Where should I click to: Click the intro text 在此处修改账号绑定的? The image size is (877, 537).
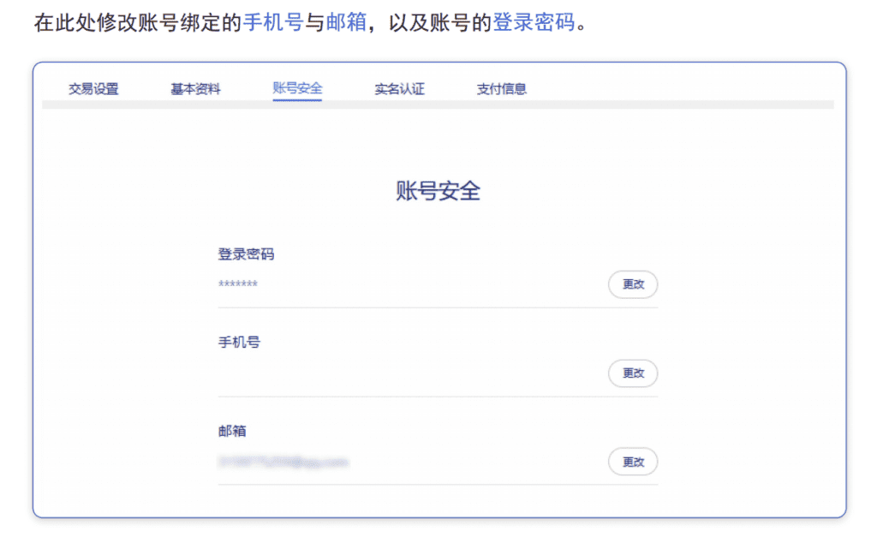pyautogui.click(x=137, y=23)
